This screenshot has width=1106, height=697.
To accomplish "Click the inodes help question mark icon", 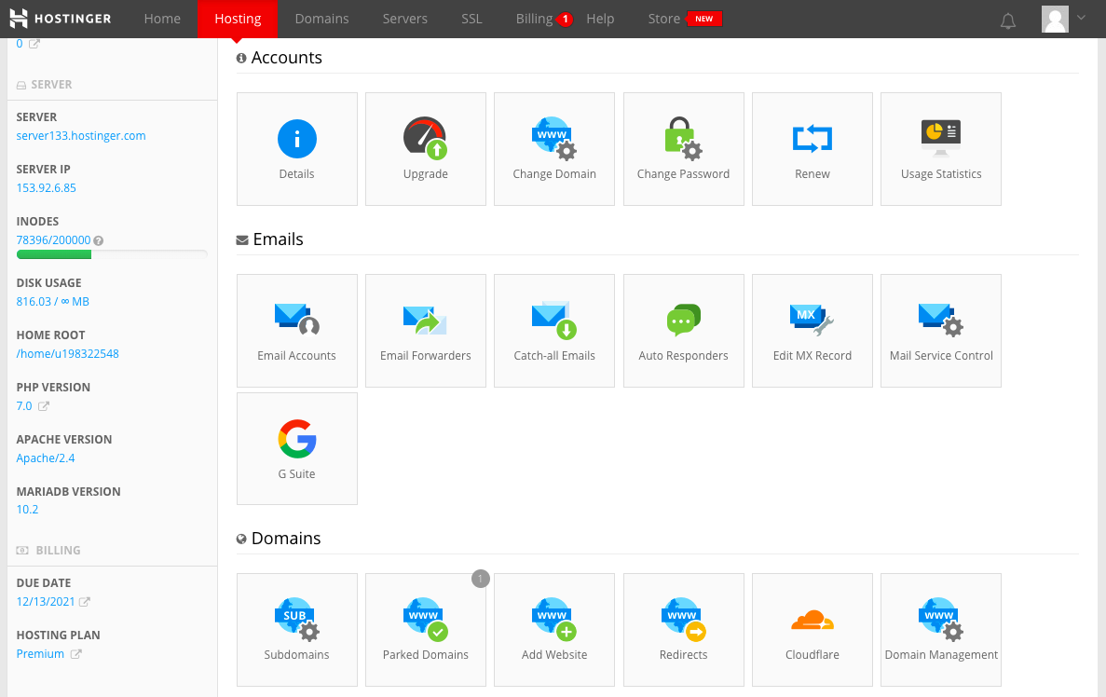I will (99, 240).
